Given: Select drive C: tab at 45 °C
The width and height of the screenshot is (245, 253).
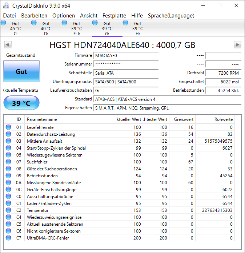Looking at the screenshot, I should point(15,28).
